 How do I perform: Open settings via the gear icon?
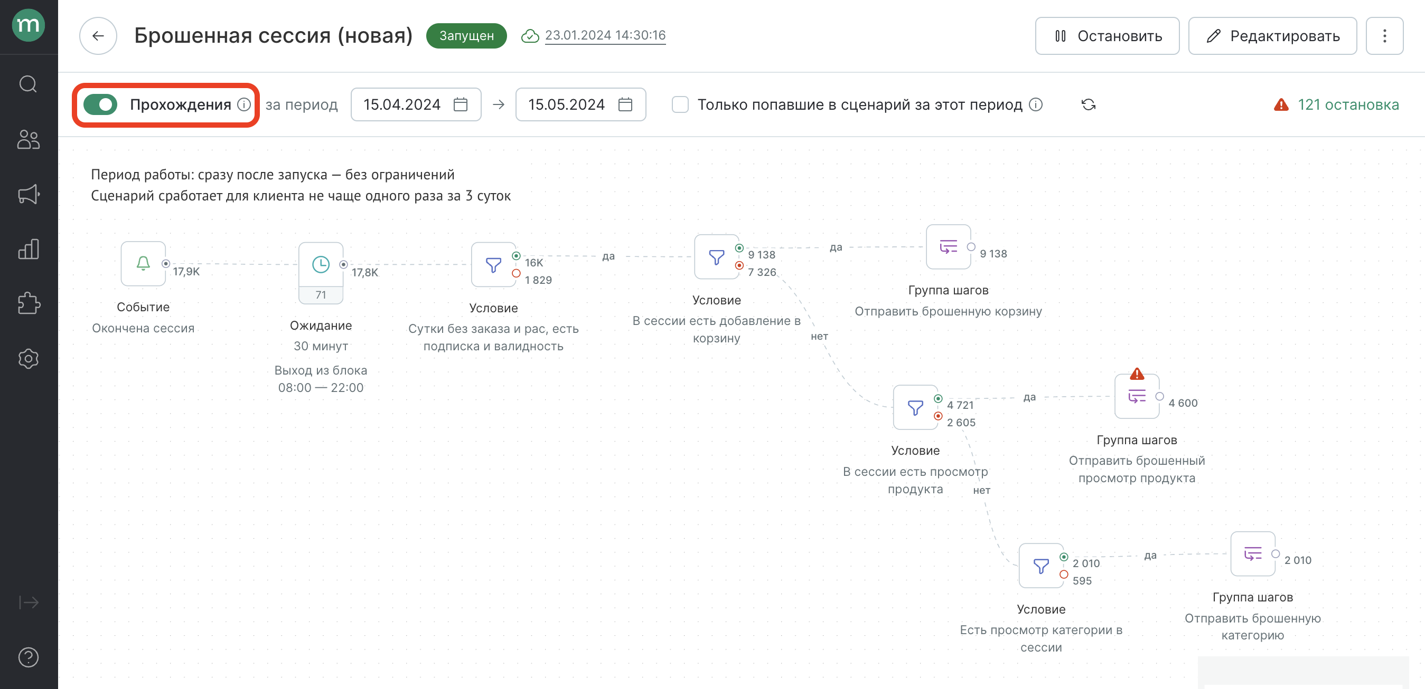[x=28, y=359]
